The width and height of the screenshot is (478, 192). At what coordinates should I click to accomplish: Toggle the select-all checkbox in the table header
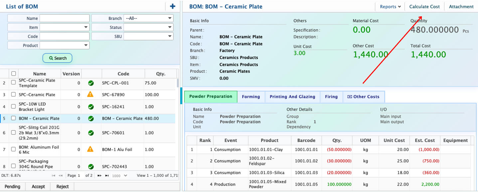tap(14, 74)
